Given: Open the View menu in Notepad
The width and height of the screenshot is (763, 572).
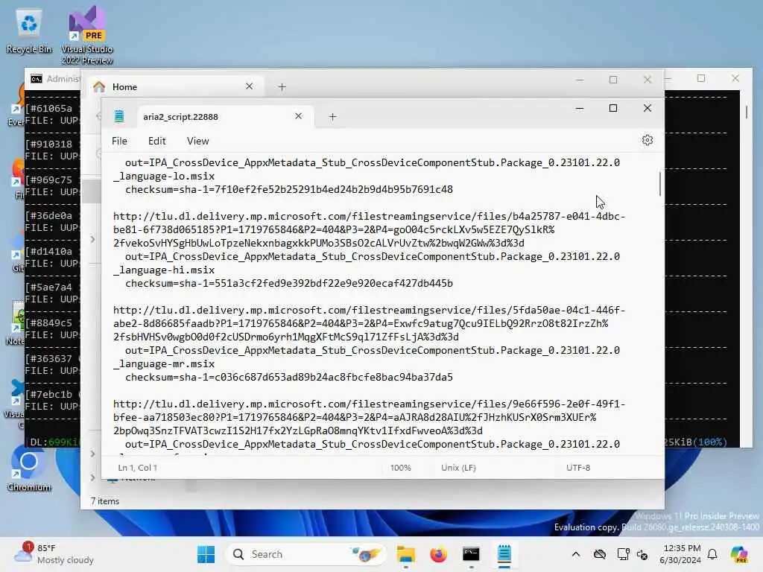Looking at the screenshot, I should 197,141.
